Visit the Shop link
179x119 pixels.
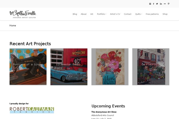[x=165, y=14]
